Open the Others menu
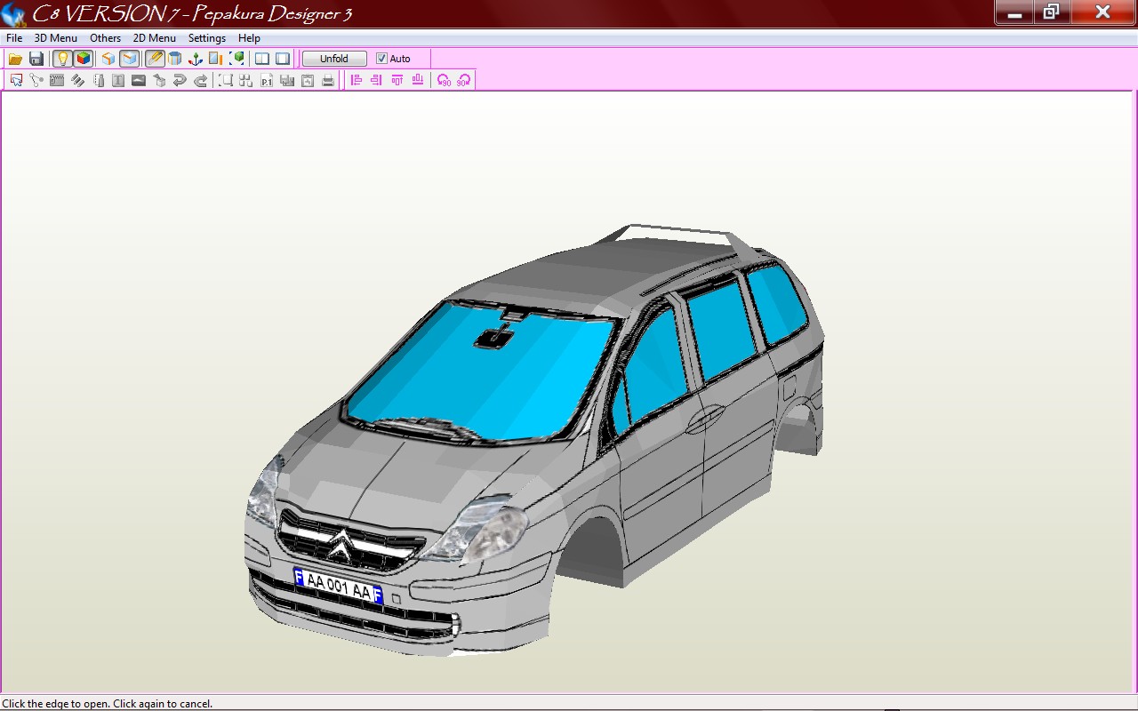Screen dimensions: 1138x711 pyautogui.click(x=105, y=38)
